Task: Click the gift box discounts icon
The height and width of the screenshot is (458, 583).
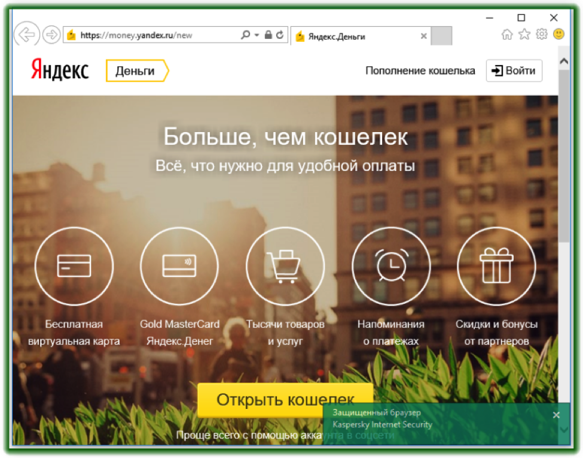Action: click(496, 266)
